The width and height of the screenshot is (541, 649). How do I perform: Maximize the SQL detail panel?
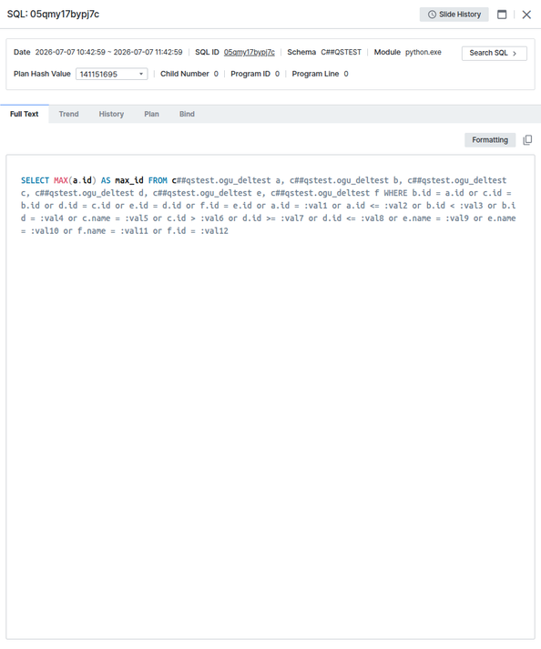(x=502, y=15)
